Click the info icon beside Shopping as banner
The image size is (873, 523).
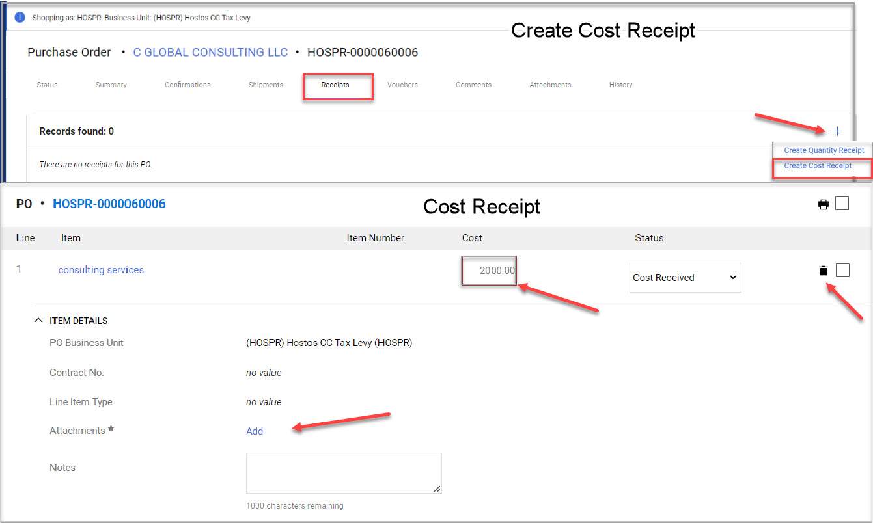click(x=19, y=17)
